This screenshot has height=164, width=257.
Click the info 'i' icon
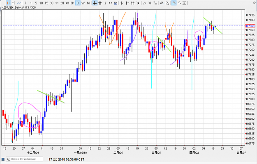tap(105, 3)
